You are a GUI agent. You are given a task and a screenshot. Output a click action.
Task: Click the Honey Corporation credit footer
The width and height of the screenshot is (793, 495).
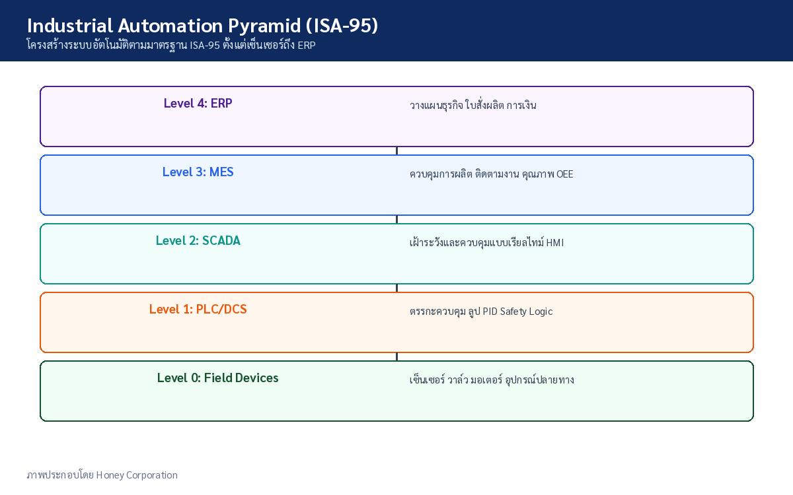tap(102, 475)
